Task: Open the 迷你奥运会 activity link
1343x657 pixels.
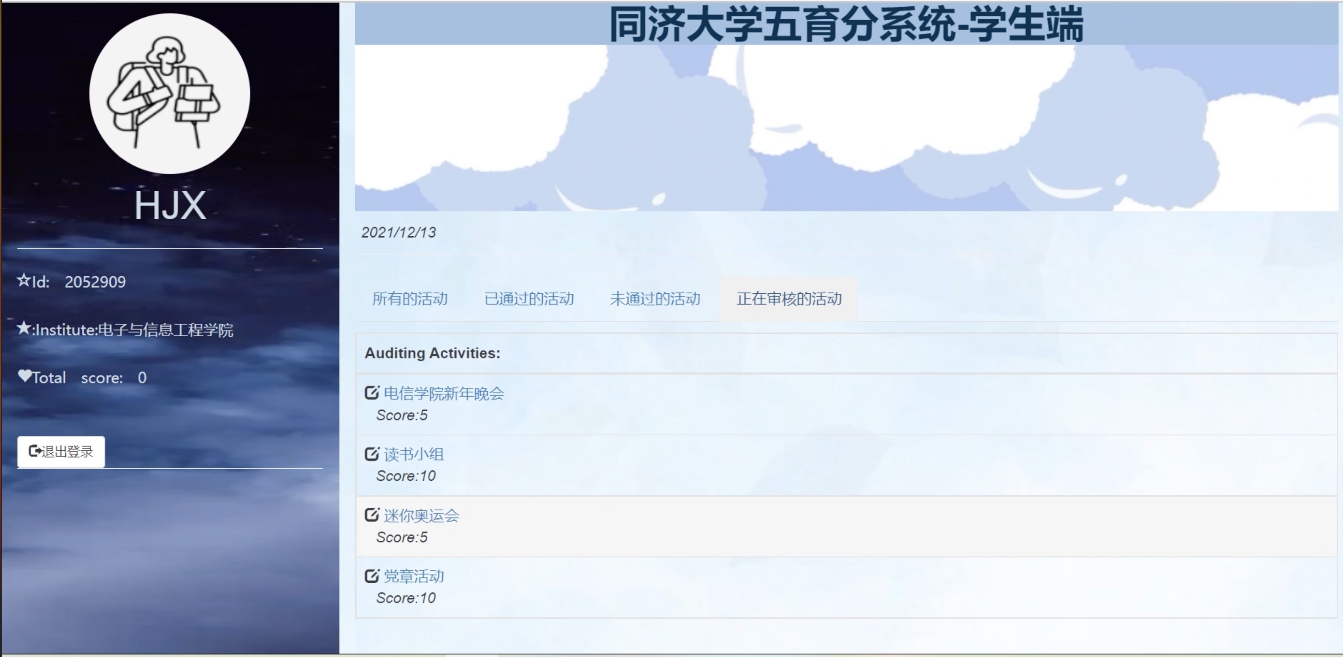Action: pos(421,515)
